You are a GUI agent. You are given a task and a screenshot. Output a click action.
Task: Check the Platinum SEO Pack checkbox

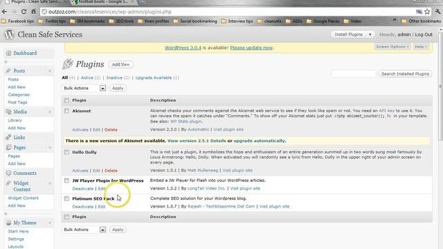66,199
